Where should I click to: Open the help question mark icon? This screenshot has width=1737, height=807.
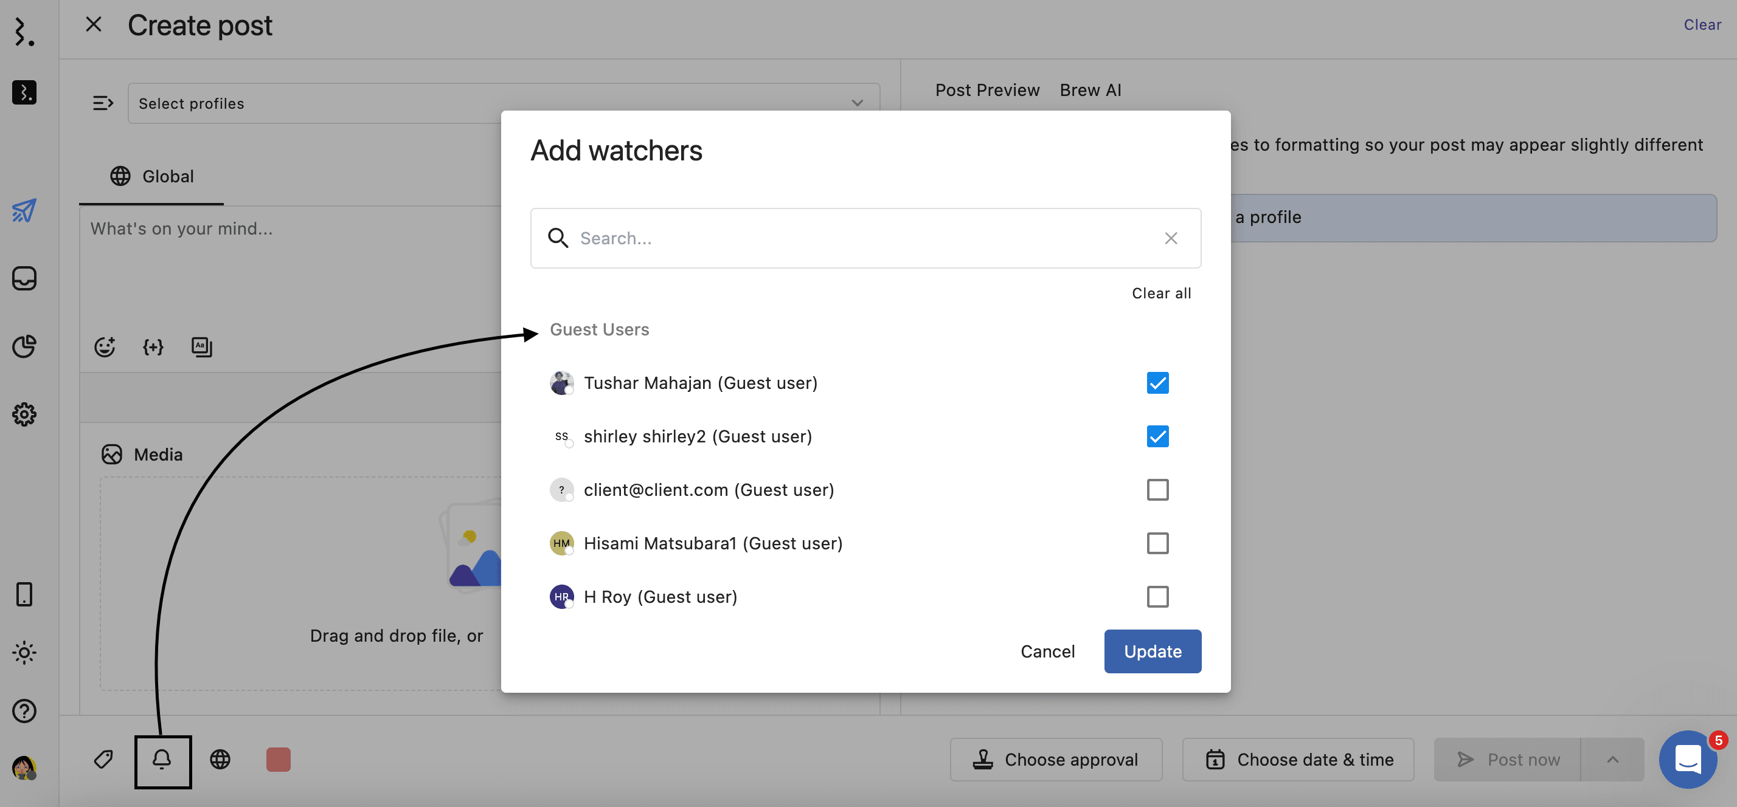[24, 710]
